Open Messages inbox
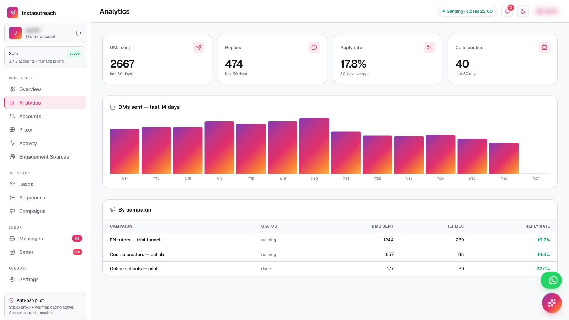 45,239
